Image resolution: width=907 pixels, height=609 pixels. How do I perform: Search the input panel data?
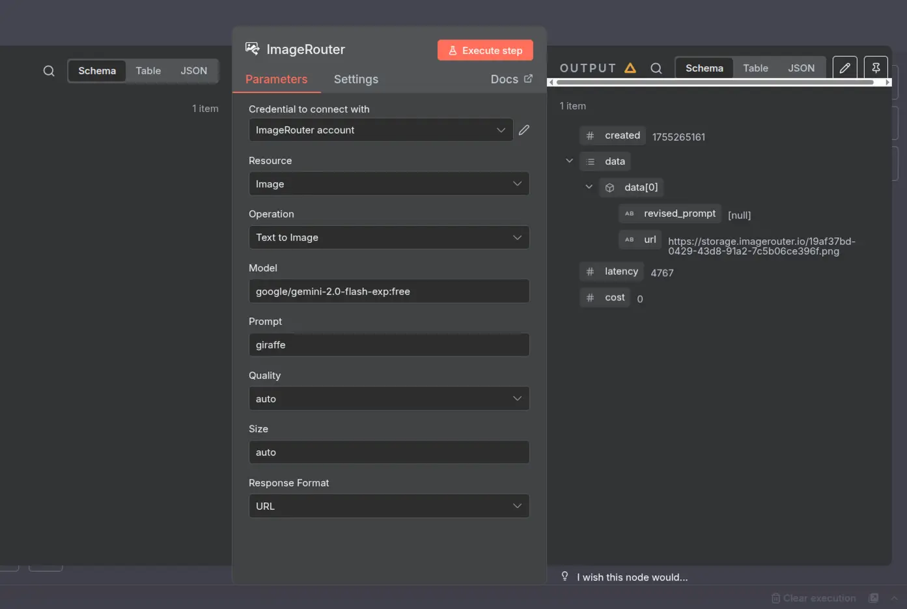click(49, 71)
